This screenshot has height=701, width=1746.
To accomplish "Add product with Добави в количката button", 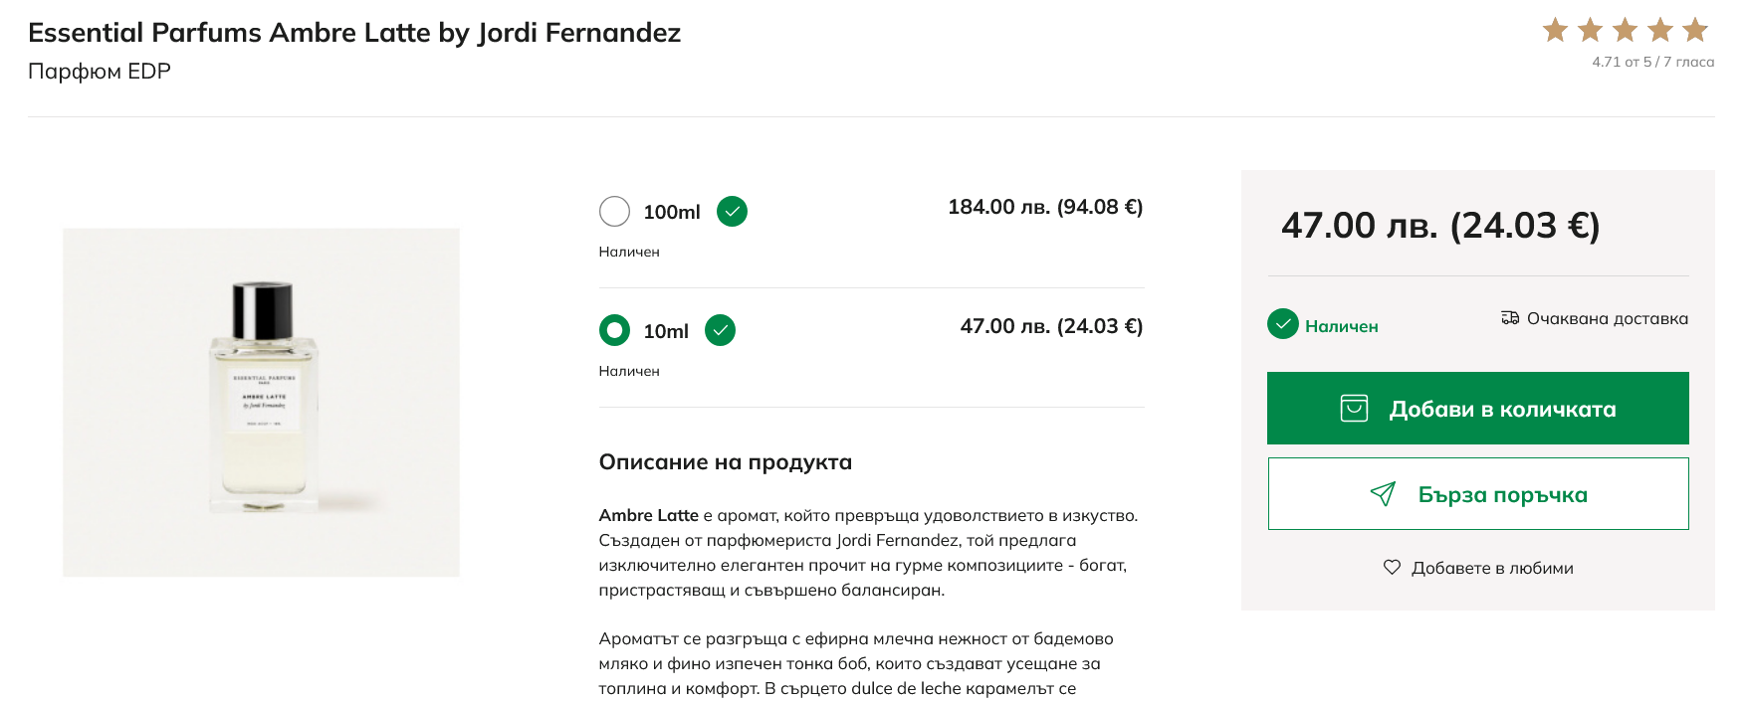I will pyautogui.click(x=1477, y=408).
